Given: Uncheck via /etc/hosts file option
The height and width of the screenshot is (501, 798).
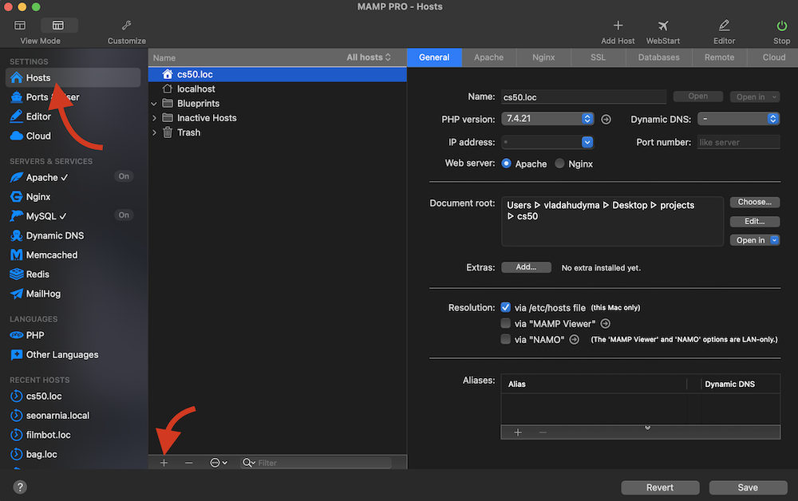Looking at the screenshot, I should [x=505, y=308].
